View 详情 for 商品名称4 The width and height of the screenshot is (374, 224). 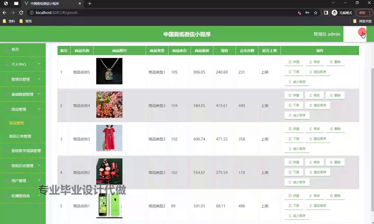(294, 95)
